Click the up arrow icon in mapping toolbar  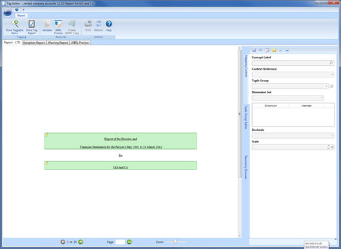tap(280, 50)
